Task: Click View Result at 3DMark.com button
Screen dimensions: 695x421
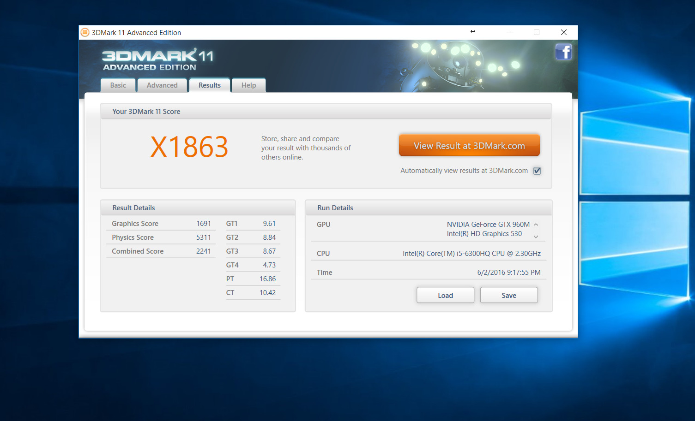Action: point(469,146)
